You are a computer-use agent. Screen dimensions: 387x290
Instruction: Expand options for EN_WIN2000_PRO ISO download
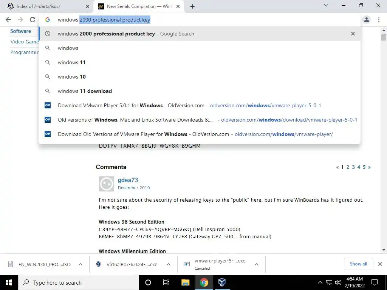[80, 264]
